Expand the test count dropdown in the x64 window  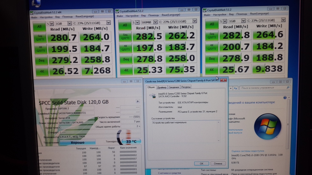point(50,24)
